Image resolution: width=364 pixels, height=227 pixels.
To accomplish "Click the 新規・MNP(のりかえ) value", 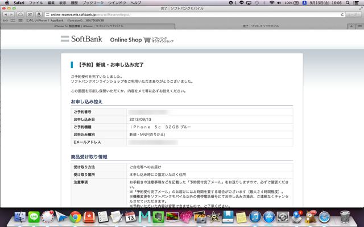I will pos(147,134).
